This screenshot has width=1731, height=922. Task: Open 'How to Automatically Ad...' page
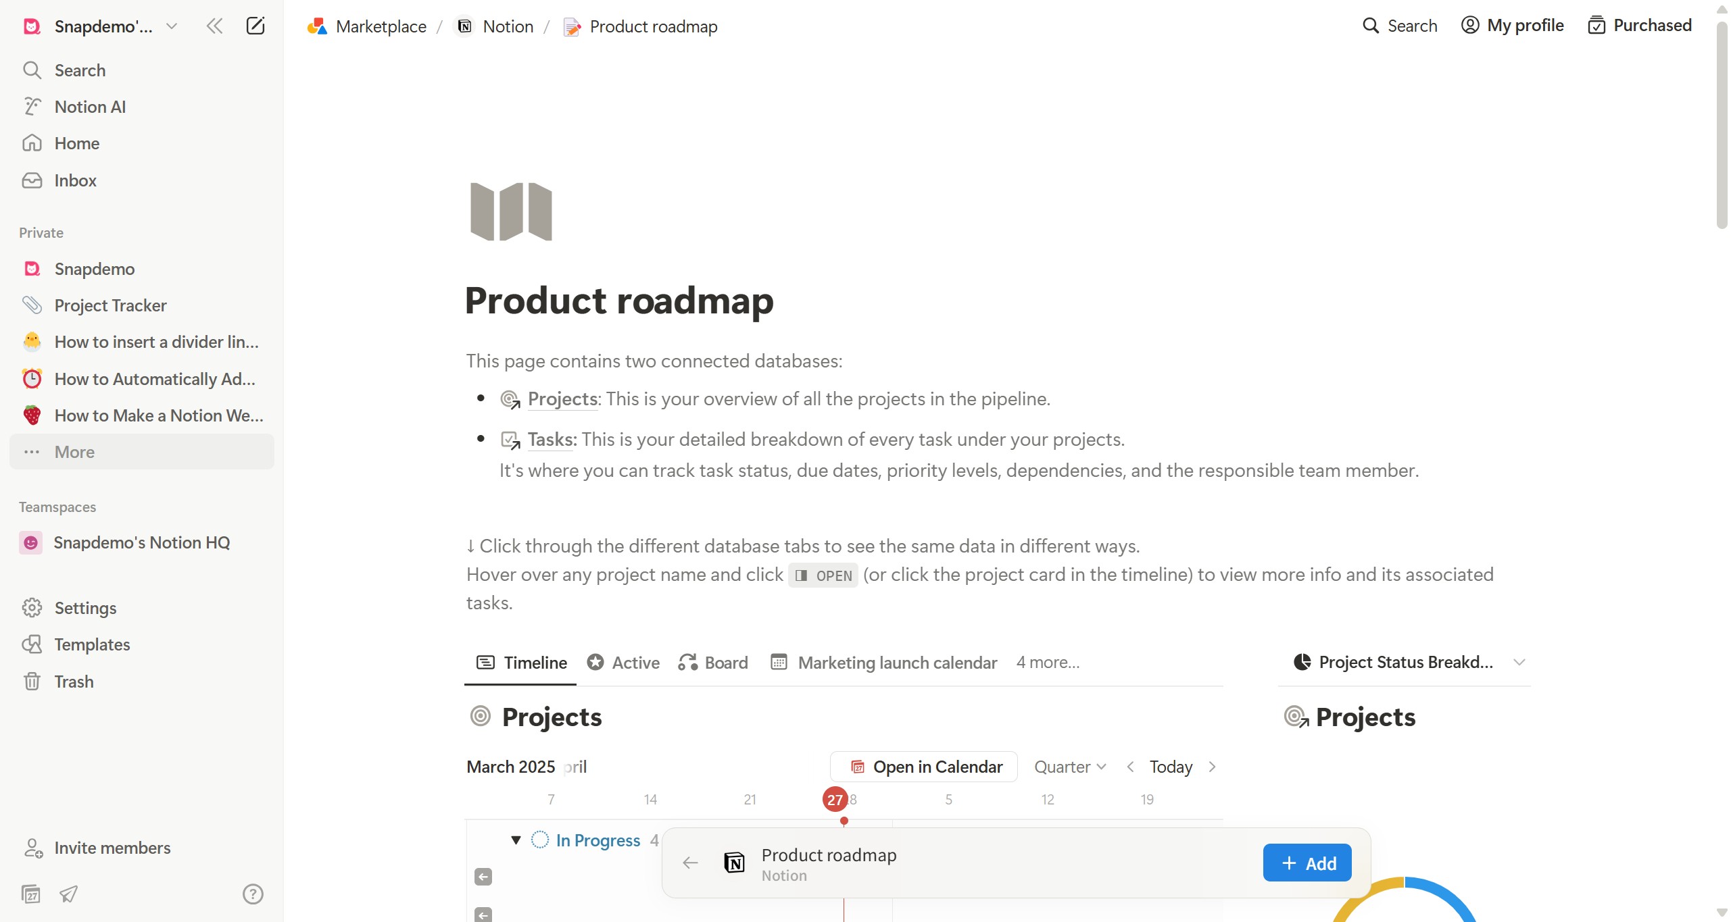coord(142,379)
